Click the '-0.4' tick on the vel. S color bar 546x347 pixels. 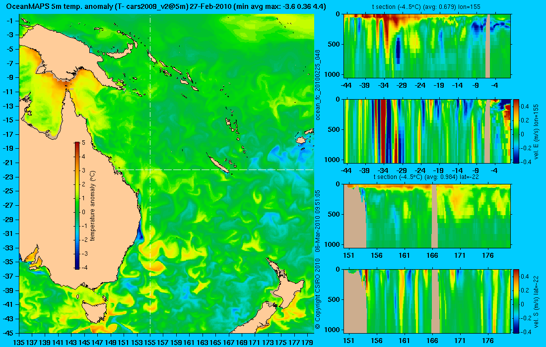tap(525, 332)
